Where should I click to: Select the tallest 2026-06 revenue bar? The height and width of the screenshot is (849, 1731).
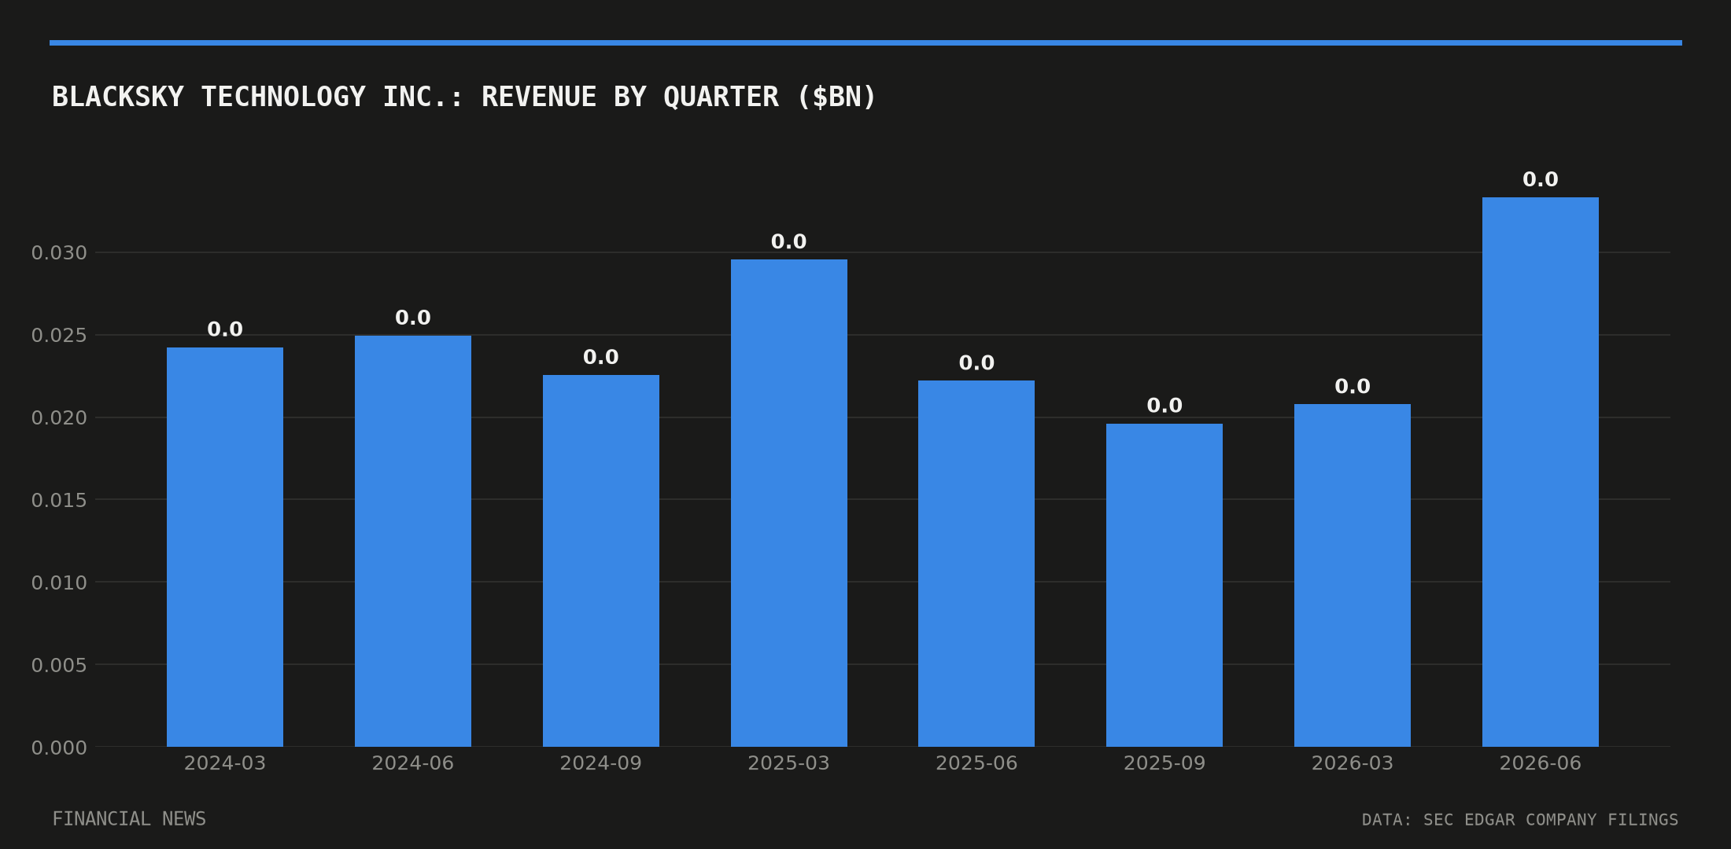pyautogui.click(x=1541, y=472)
